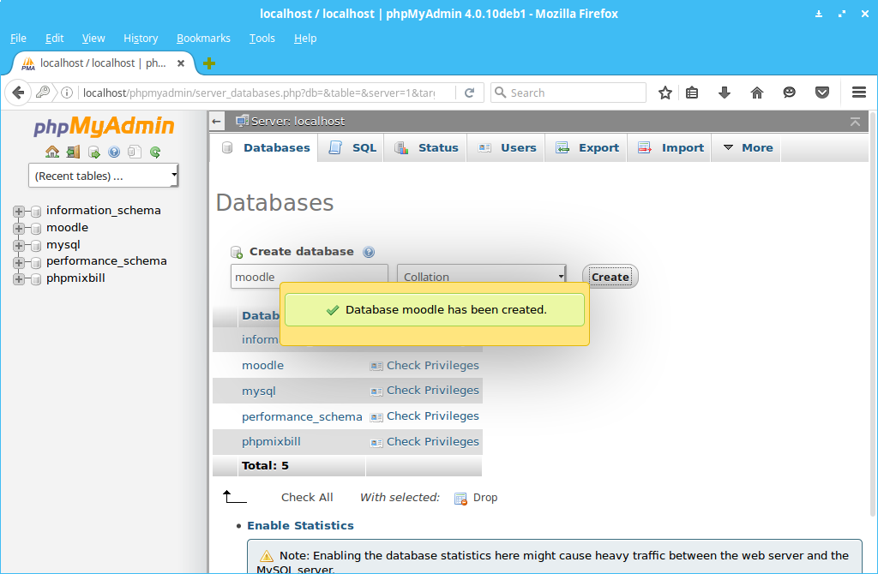Open the Recent tables dropdown

click(104, 176)
